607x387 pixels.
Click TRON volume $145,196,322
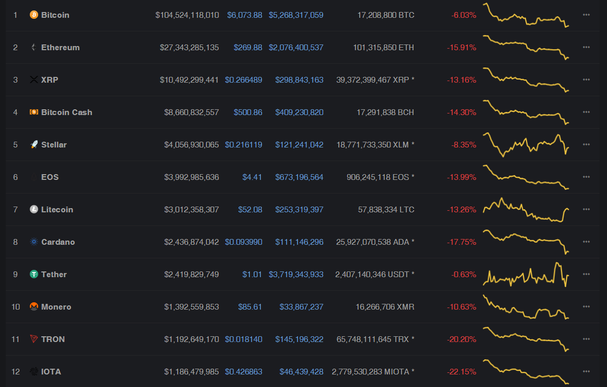click(x=299, y=339)
